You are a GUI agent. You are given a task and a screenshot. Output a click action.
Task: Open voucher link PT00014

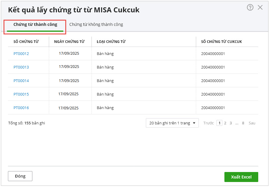pos(21,81)
